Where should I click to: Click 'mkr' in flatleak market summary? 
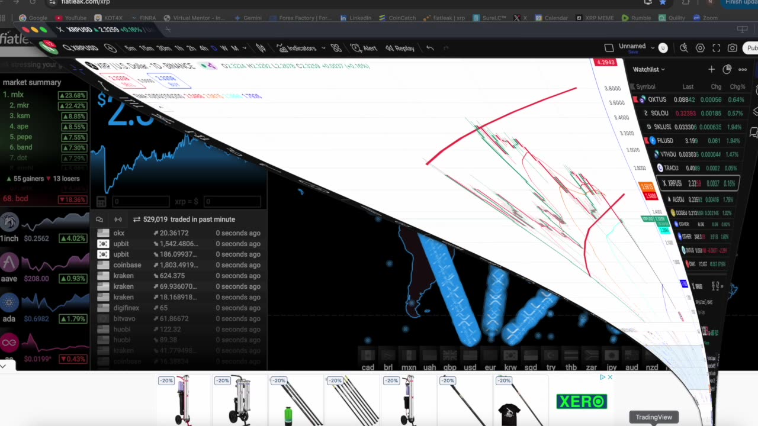click(23, 105)
